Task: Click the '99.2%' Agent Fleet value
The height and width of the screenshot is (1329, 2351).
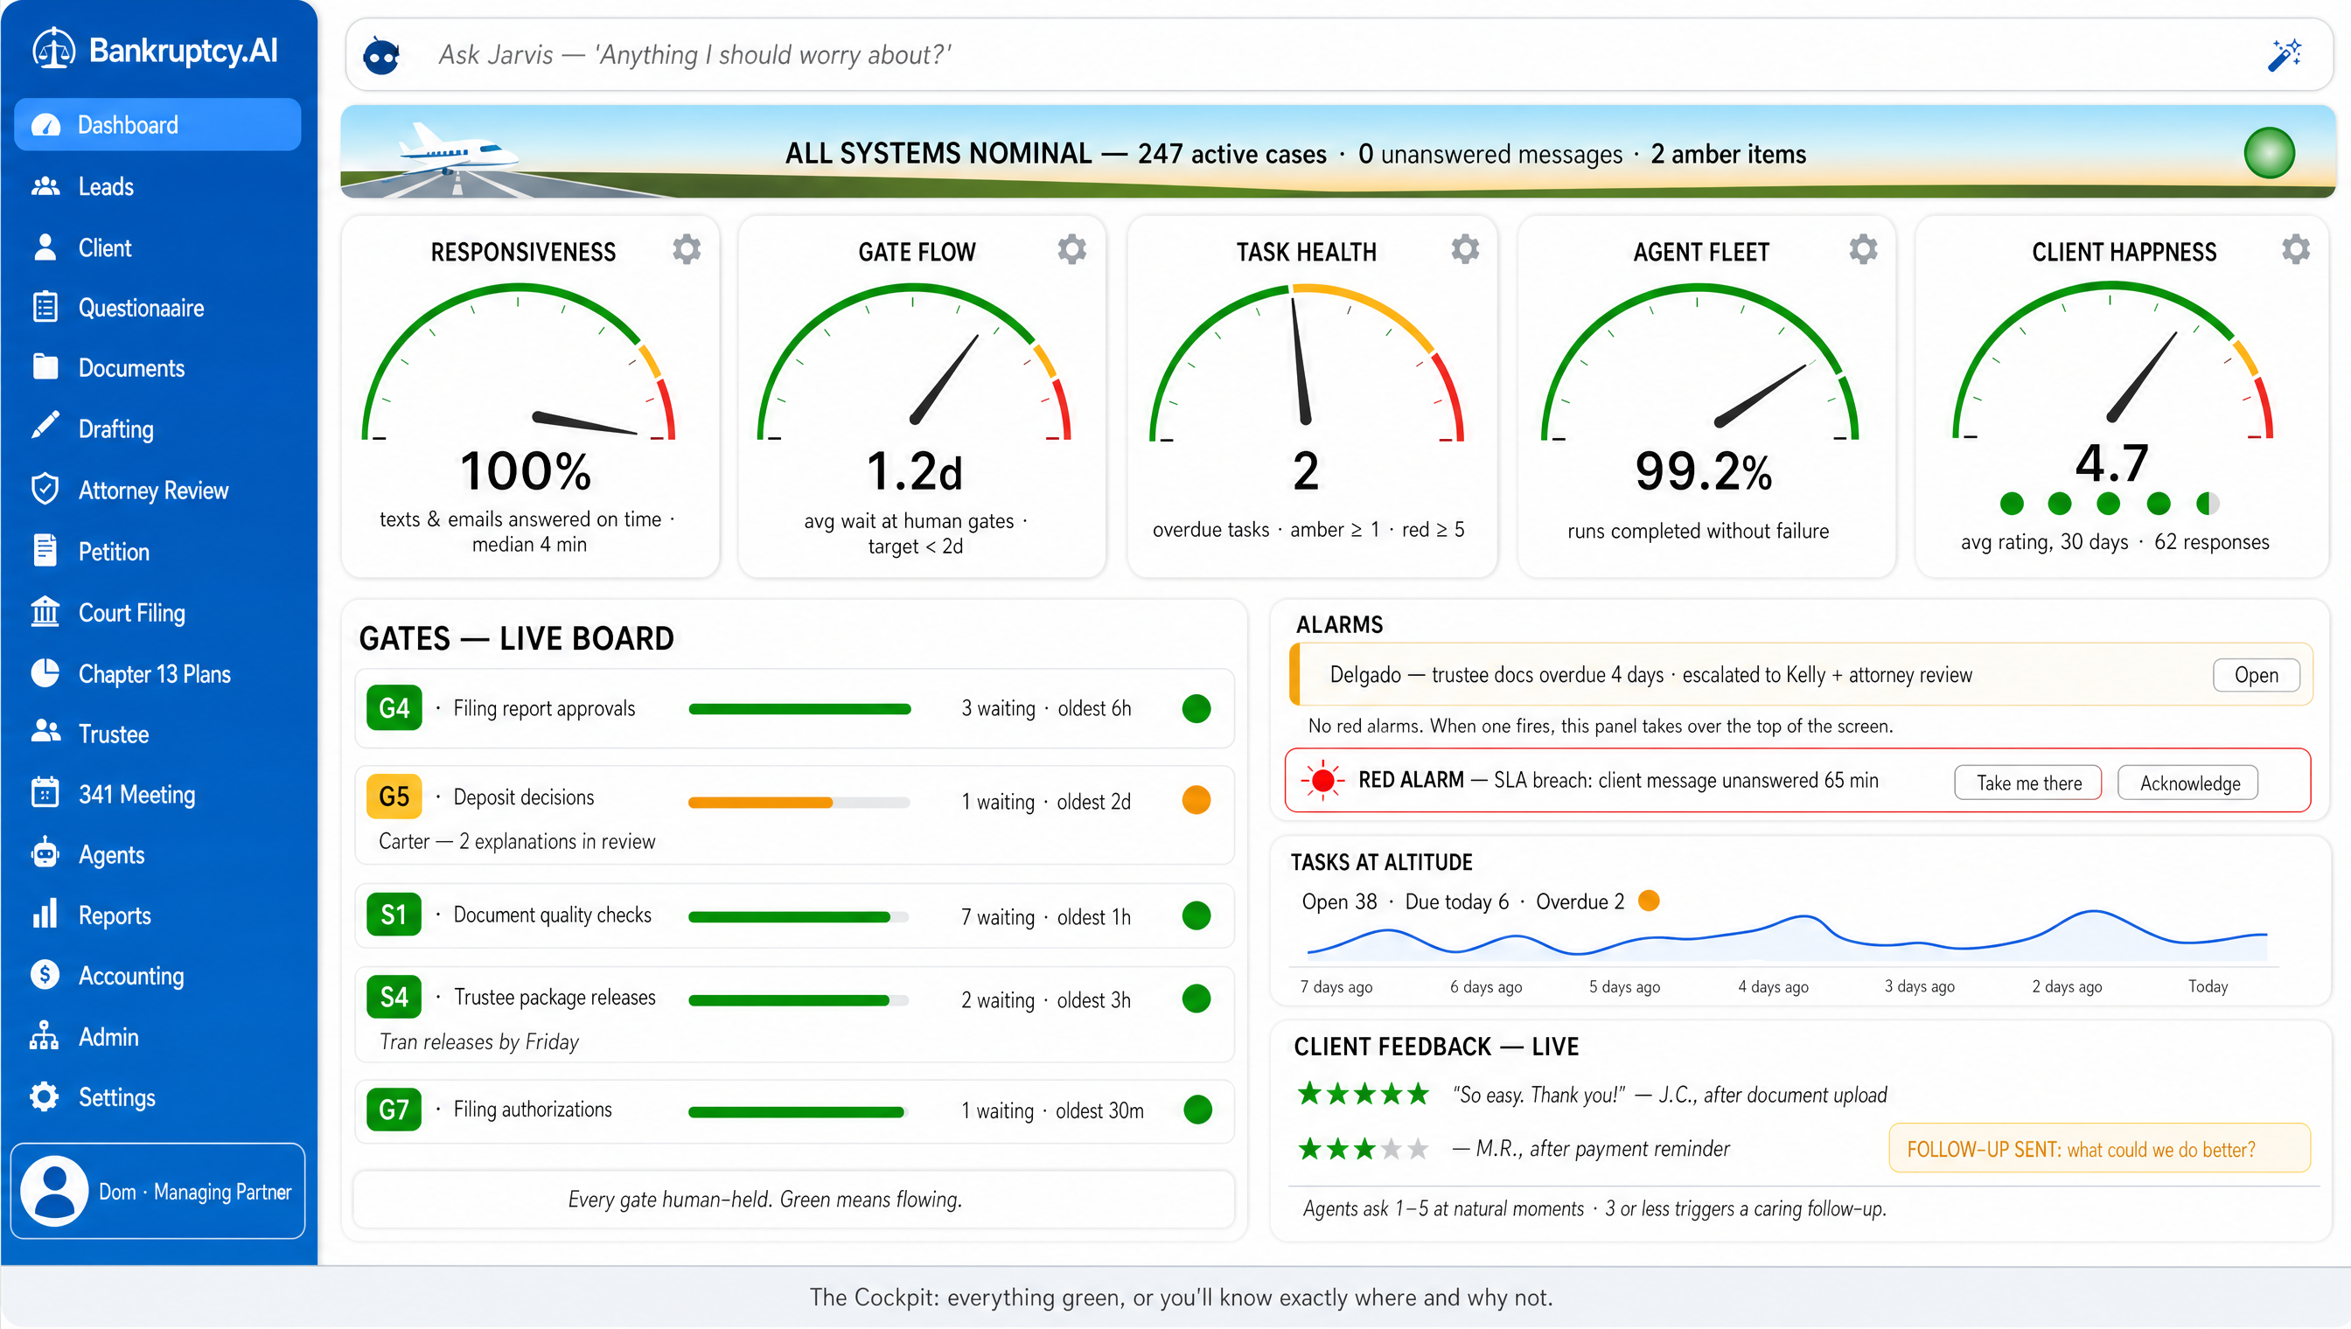Action: (x=1703, y=471)
